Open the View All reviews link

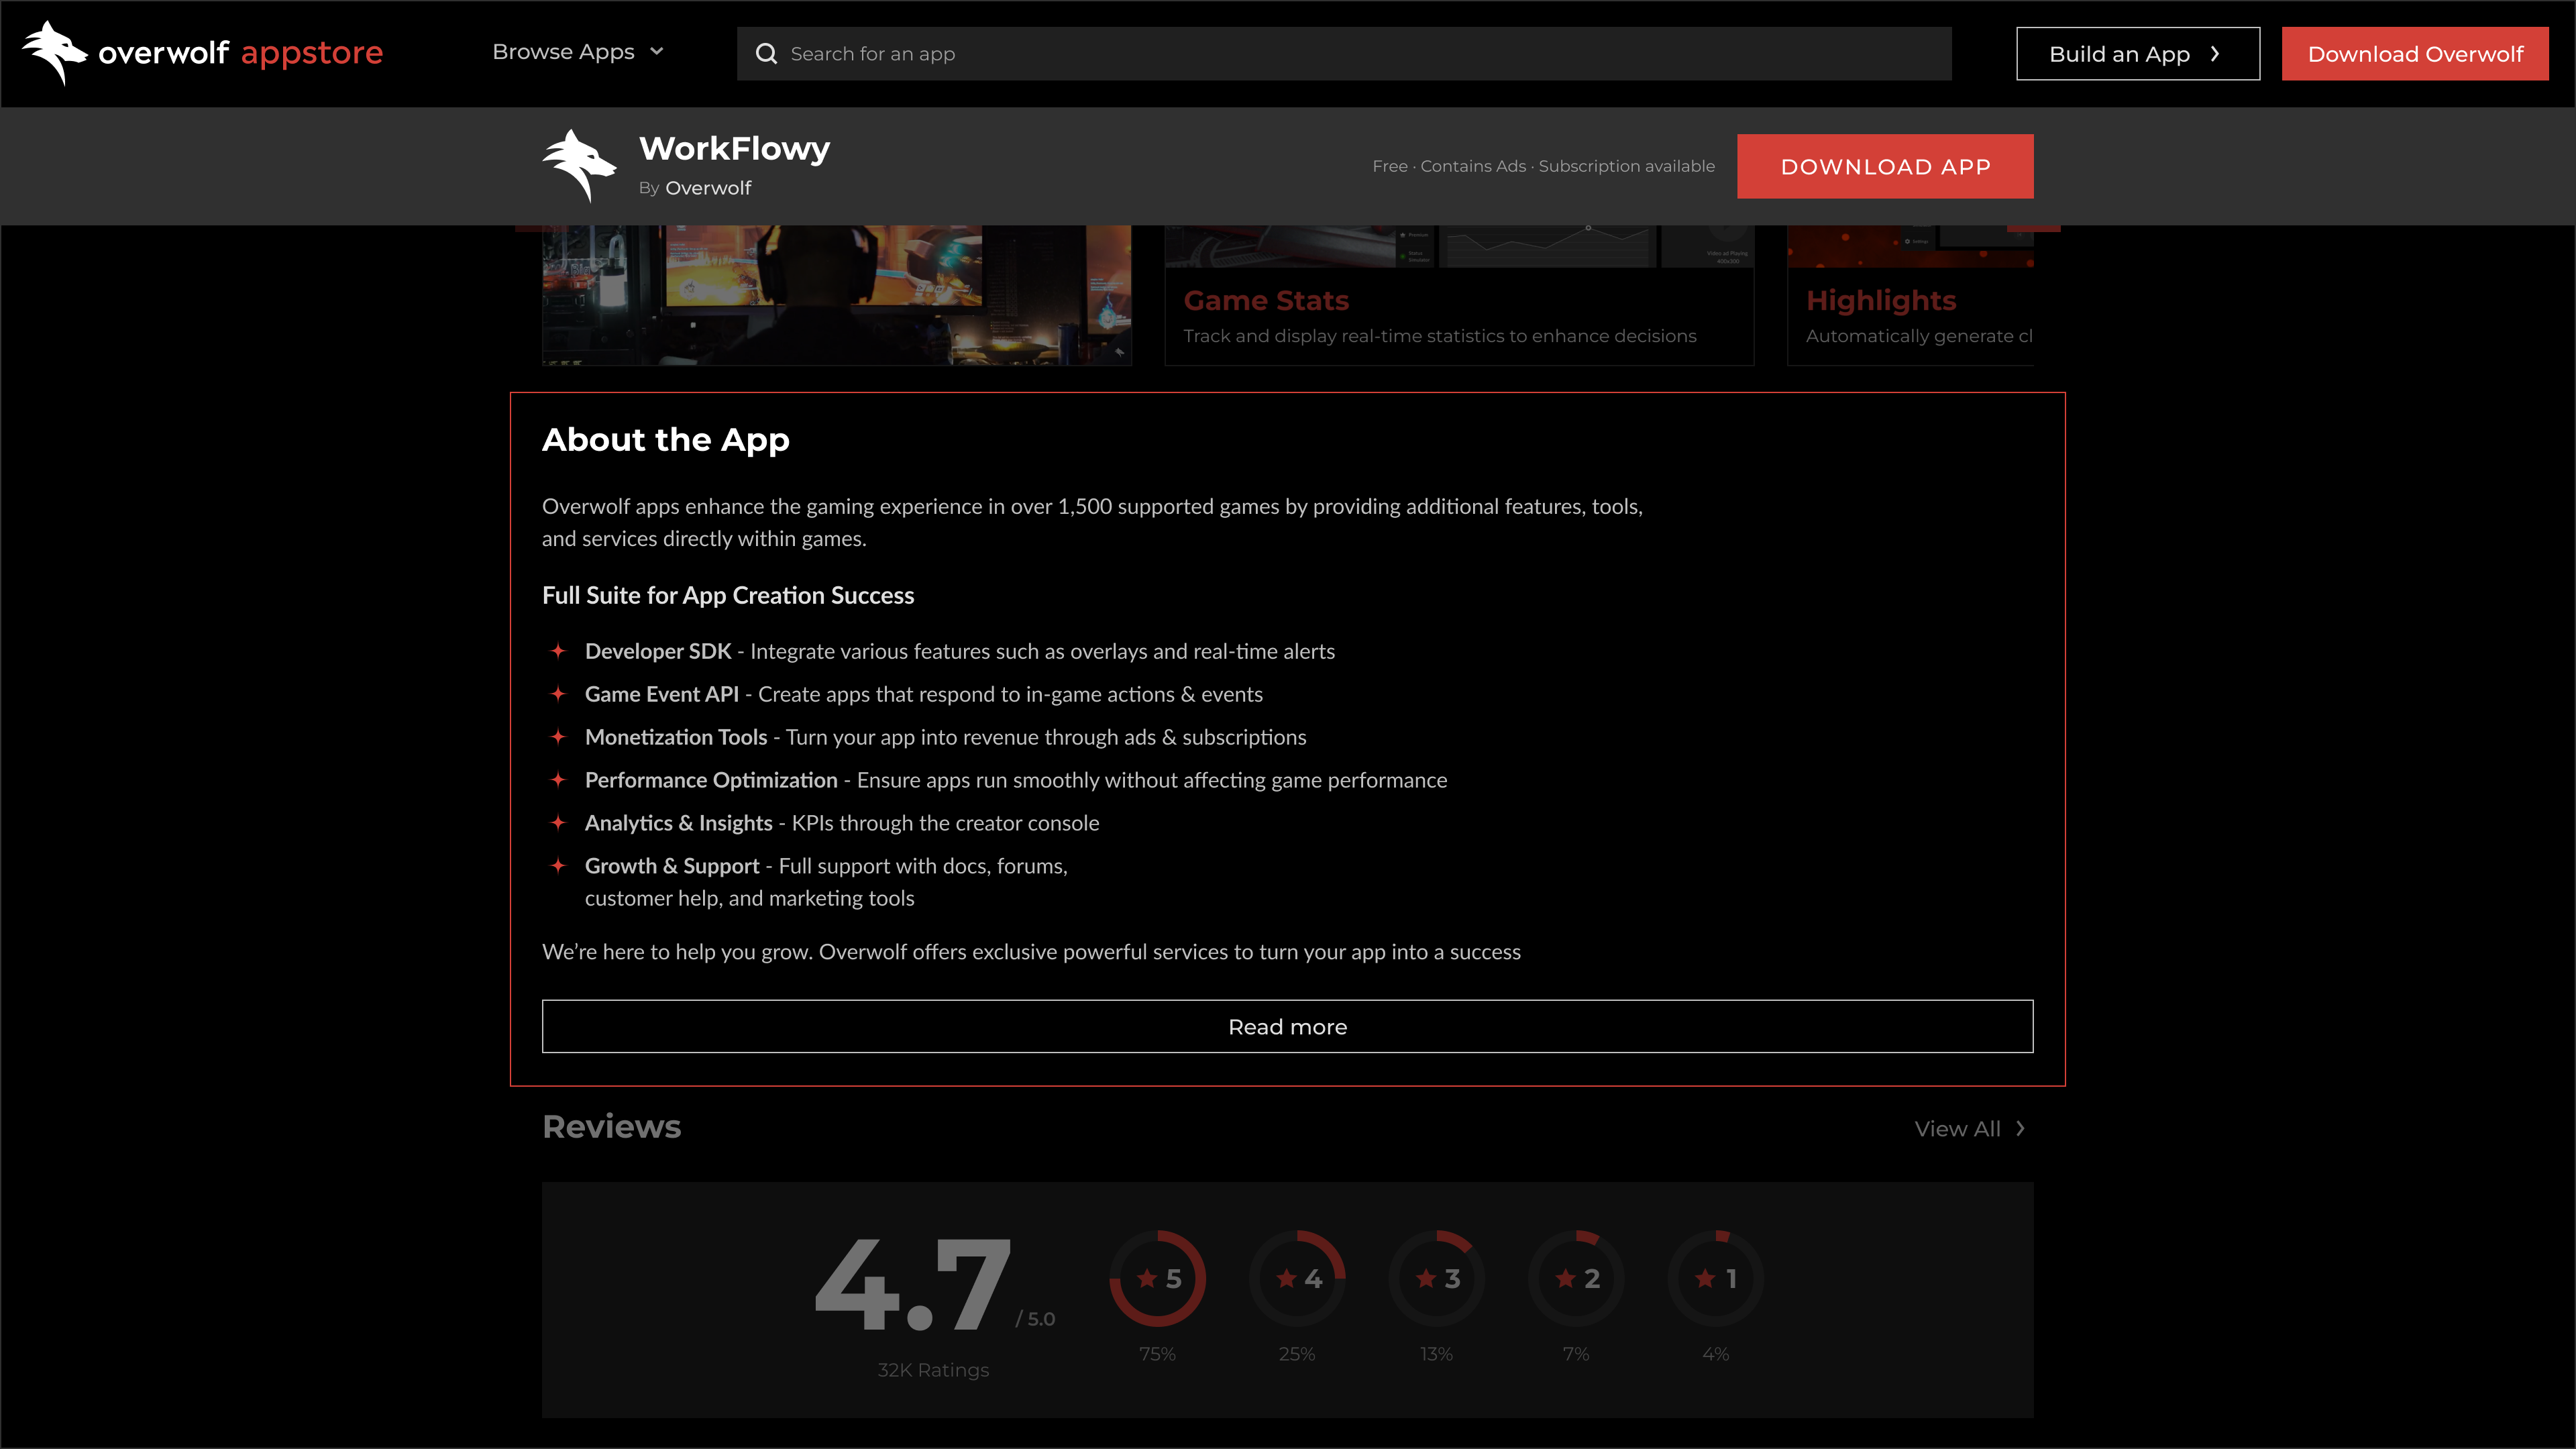coord(1970,1128)
